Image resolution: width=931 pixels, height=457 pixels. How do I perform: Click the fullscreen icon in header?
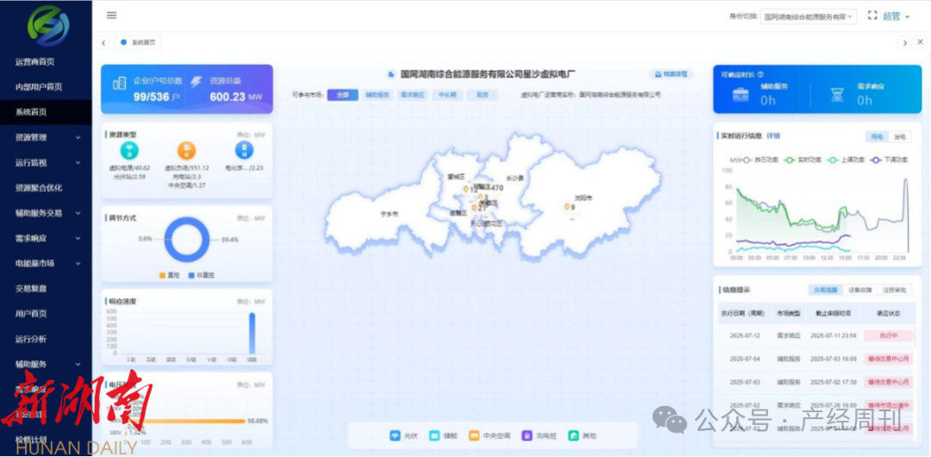tap(872, 16)
